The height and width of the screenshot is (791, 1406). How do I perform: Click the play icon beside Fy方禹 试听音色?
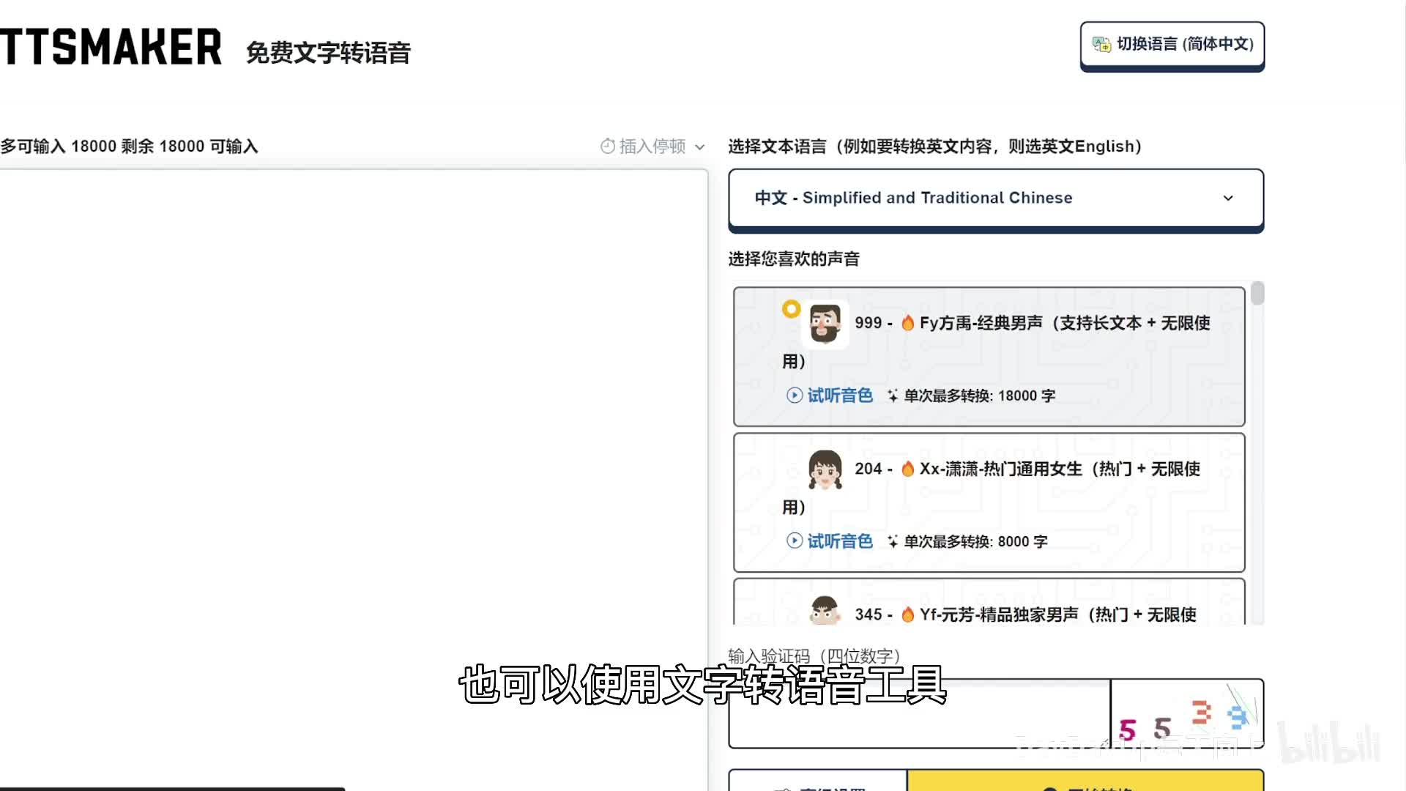coord(794,395)
